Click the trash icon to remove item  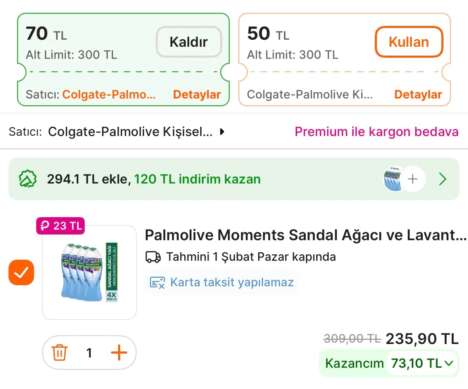click(x=60, y=353)
